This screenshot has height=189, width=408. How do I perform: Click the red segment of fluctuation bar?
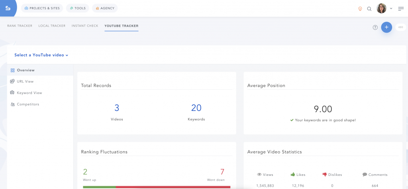click(x=173, y=187)
